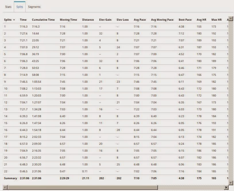Screen dimensions: 234x191
Task: Select split 14 time 6:39.3
Action: (24, 116)
